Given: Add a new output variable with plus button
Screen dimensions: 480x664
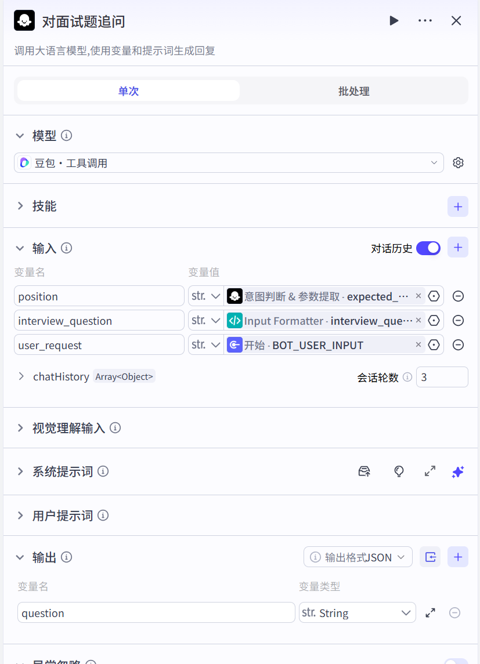Looking at the screenshot, I should pyautogui.click(x=457, y=557).
